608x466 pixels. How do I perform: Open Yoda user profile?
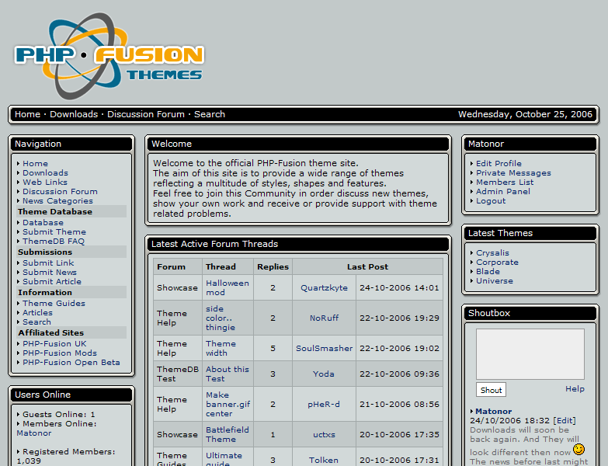pos(324,374)
